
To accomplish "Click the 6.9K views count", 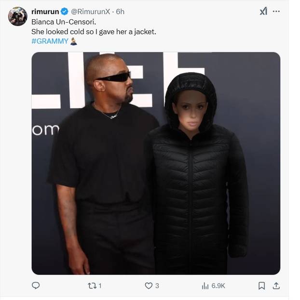I will 218,286.
